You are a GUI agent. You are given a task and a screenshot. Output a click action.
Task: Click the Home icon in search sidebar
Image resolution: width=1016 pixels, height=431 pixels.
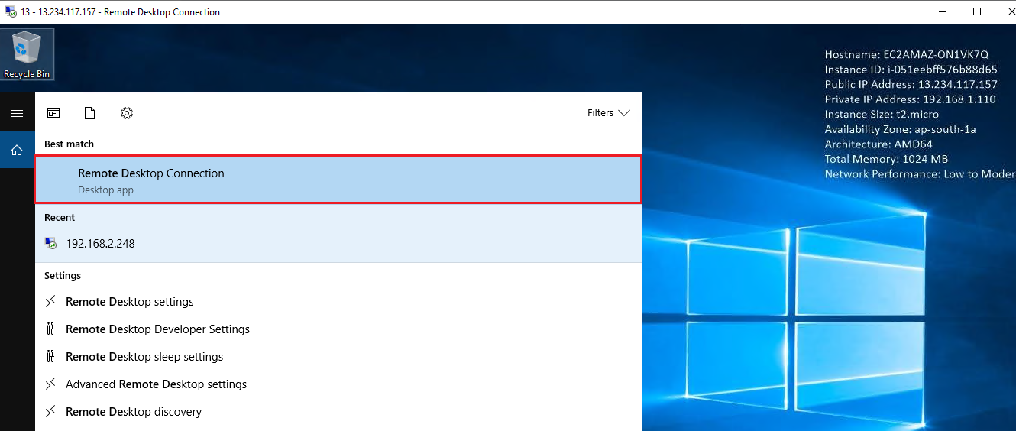click(x=17, y=151)
